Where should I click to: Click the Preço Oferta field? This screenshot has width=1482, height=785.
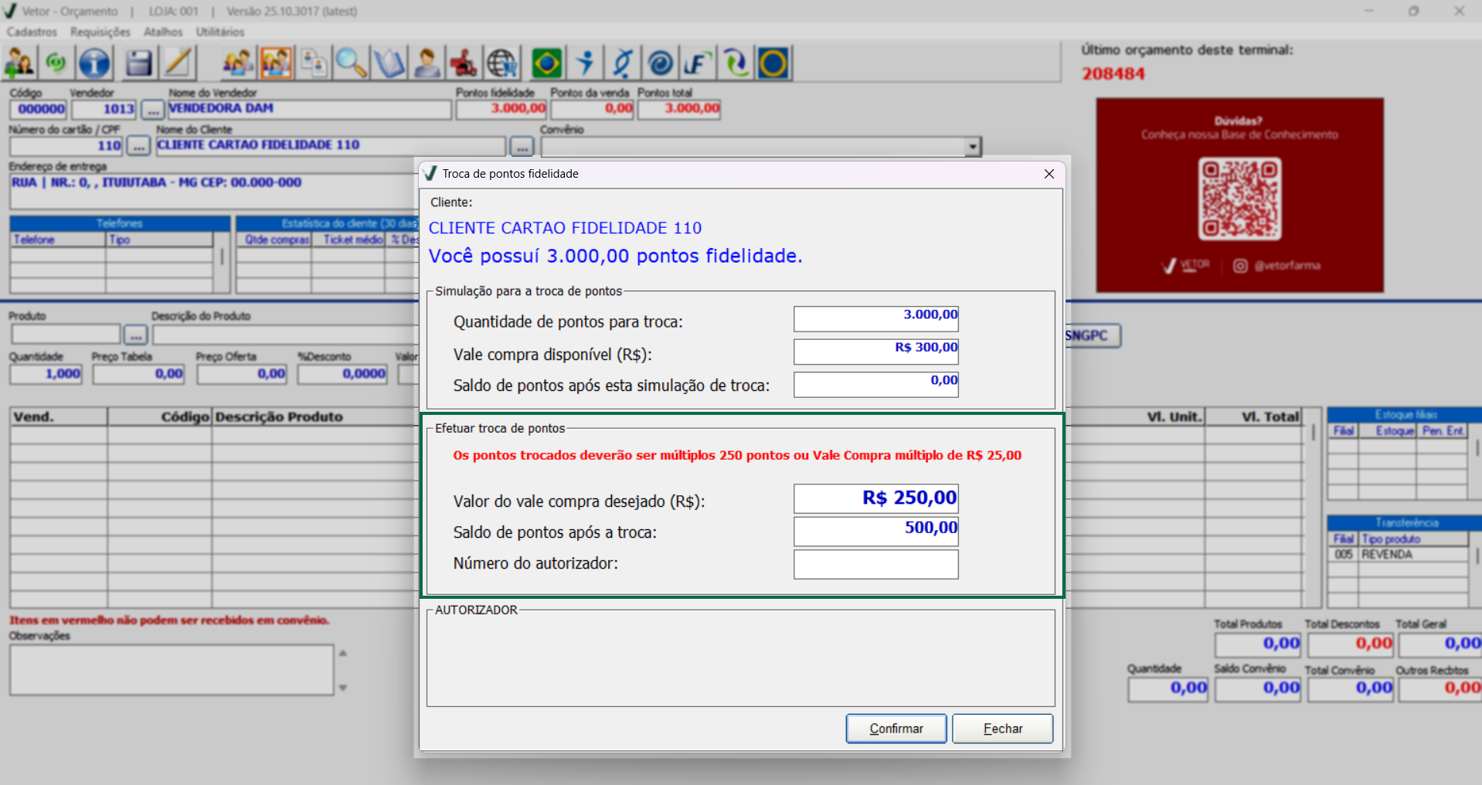pos(243,375)
